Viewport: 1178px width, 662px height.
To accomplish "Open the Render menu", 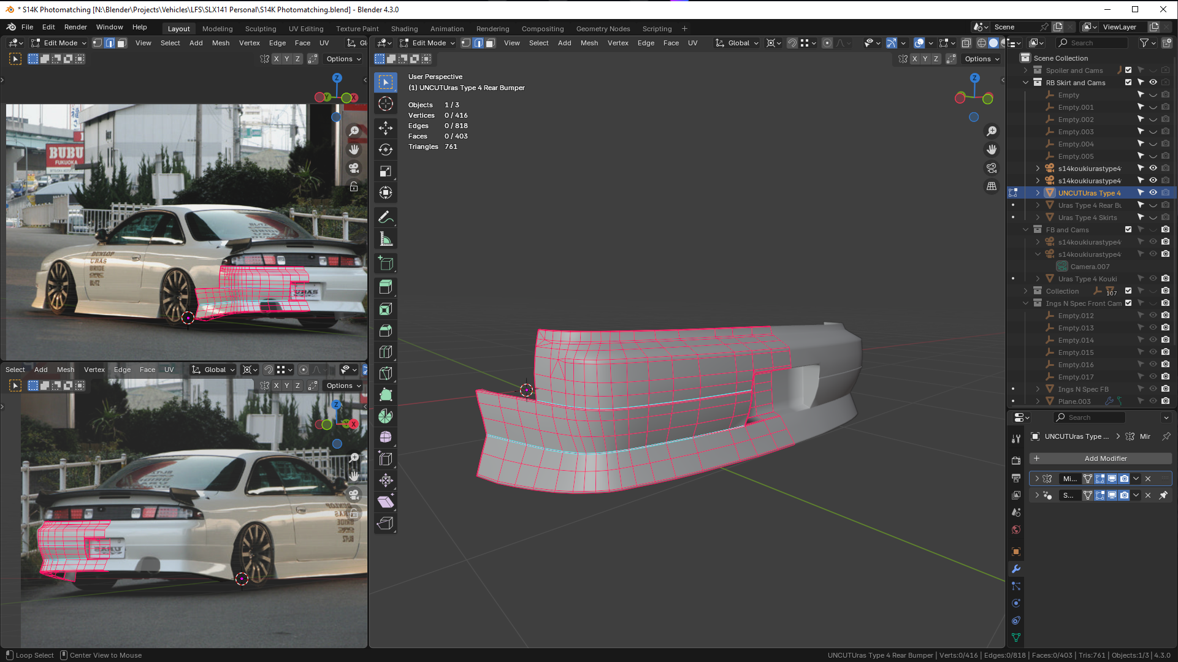I will 75,27.
